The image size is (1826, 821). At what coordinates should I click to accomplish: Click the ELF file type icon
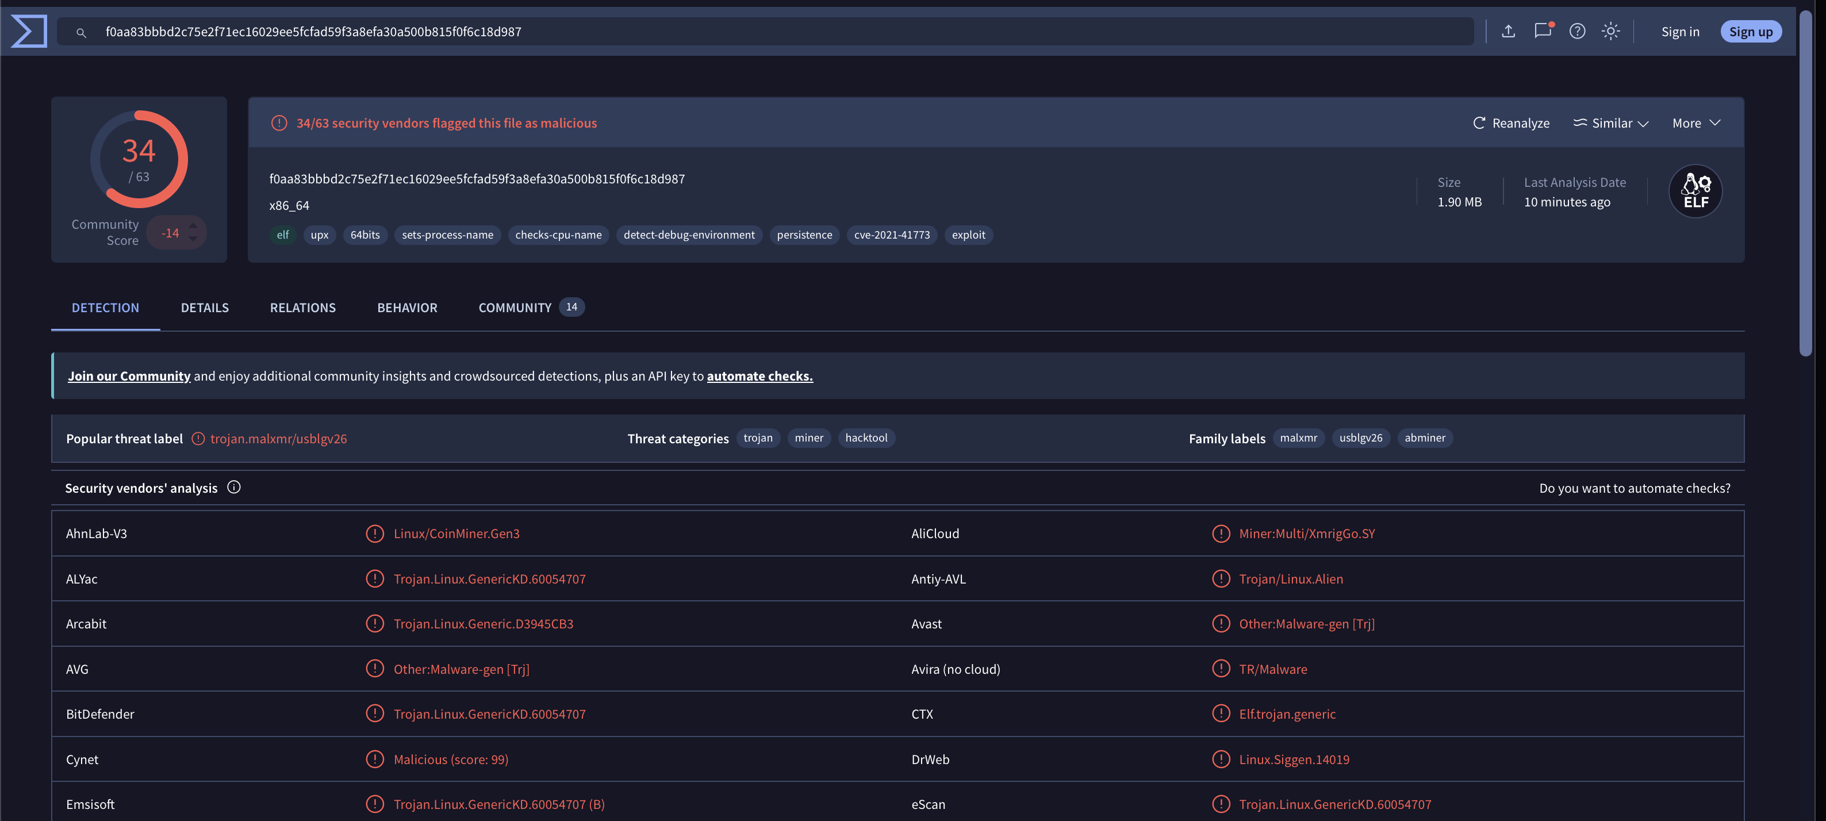pos(1695,191)
